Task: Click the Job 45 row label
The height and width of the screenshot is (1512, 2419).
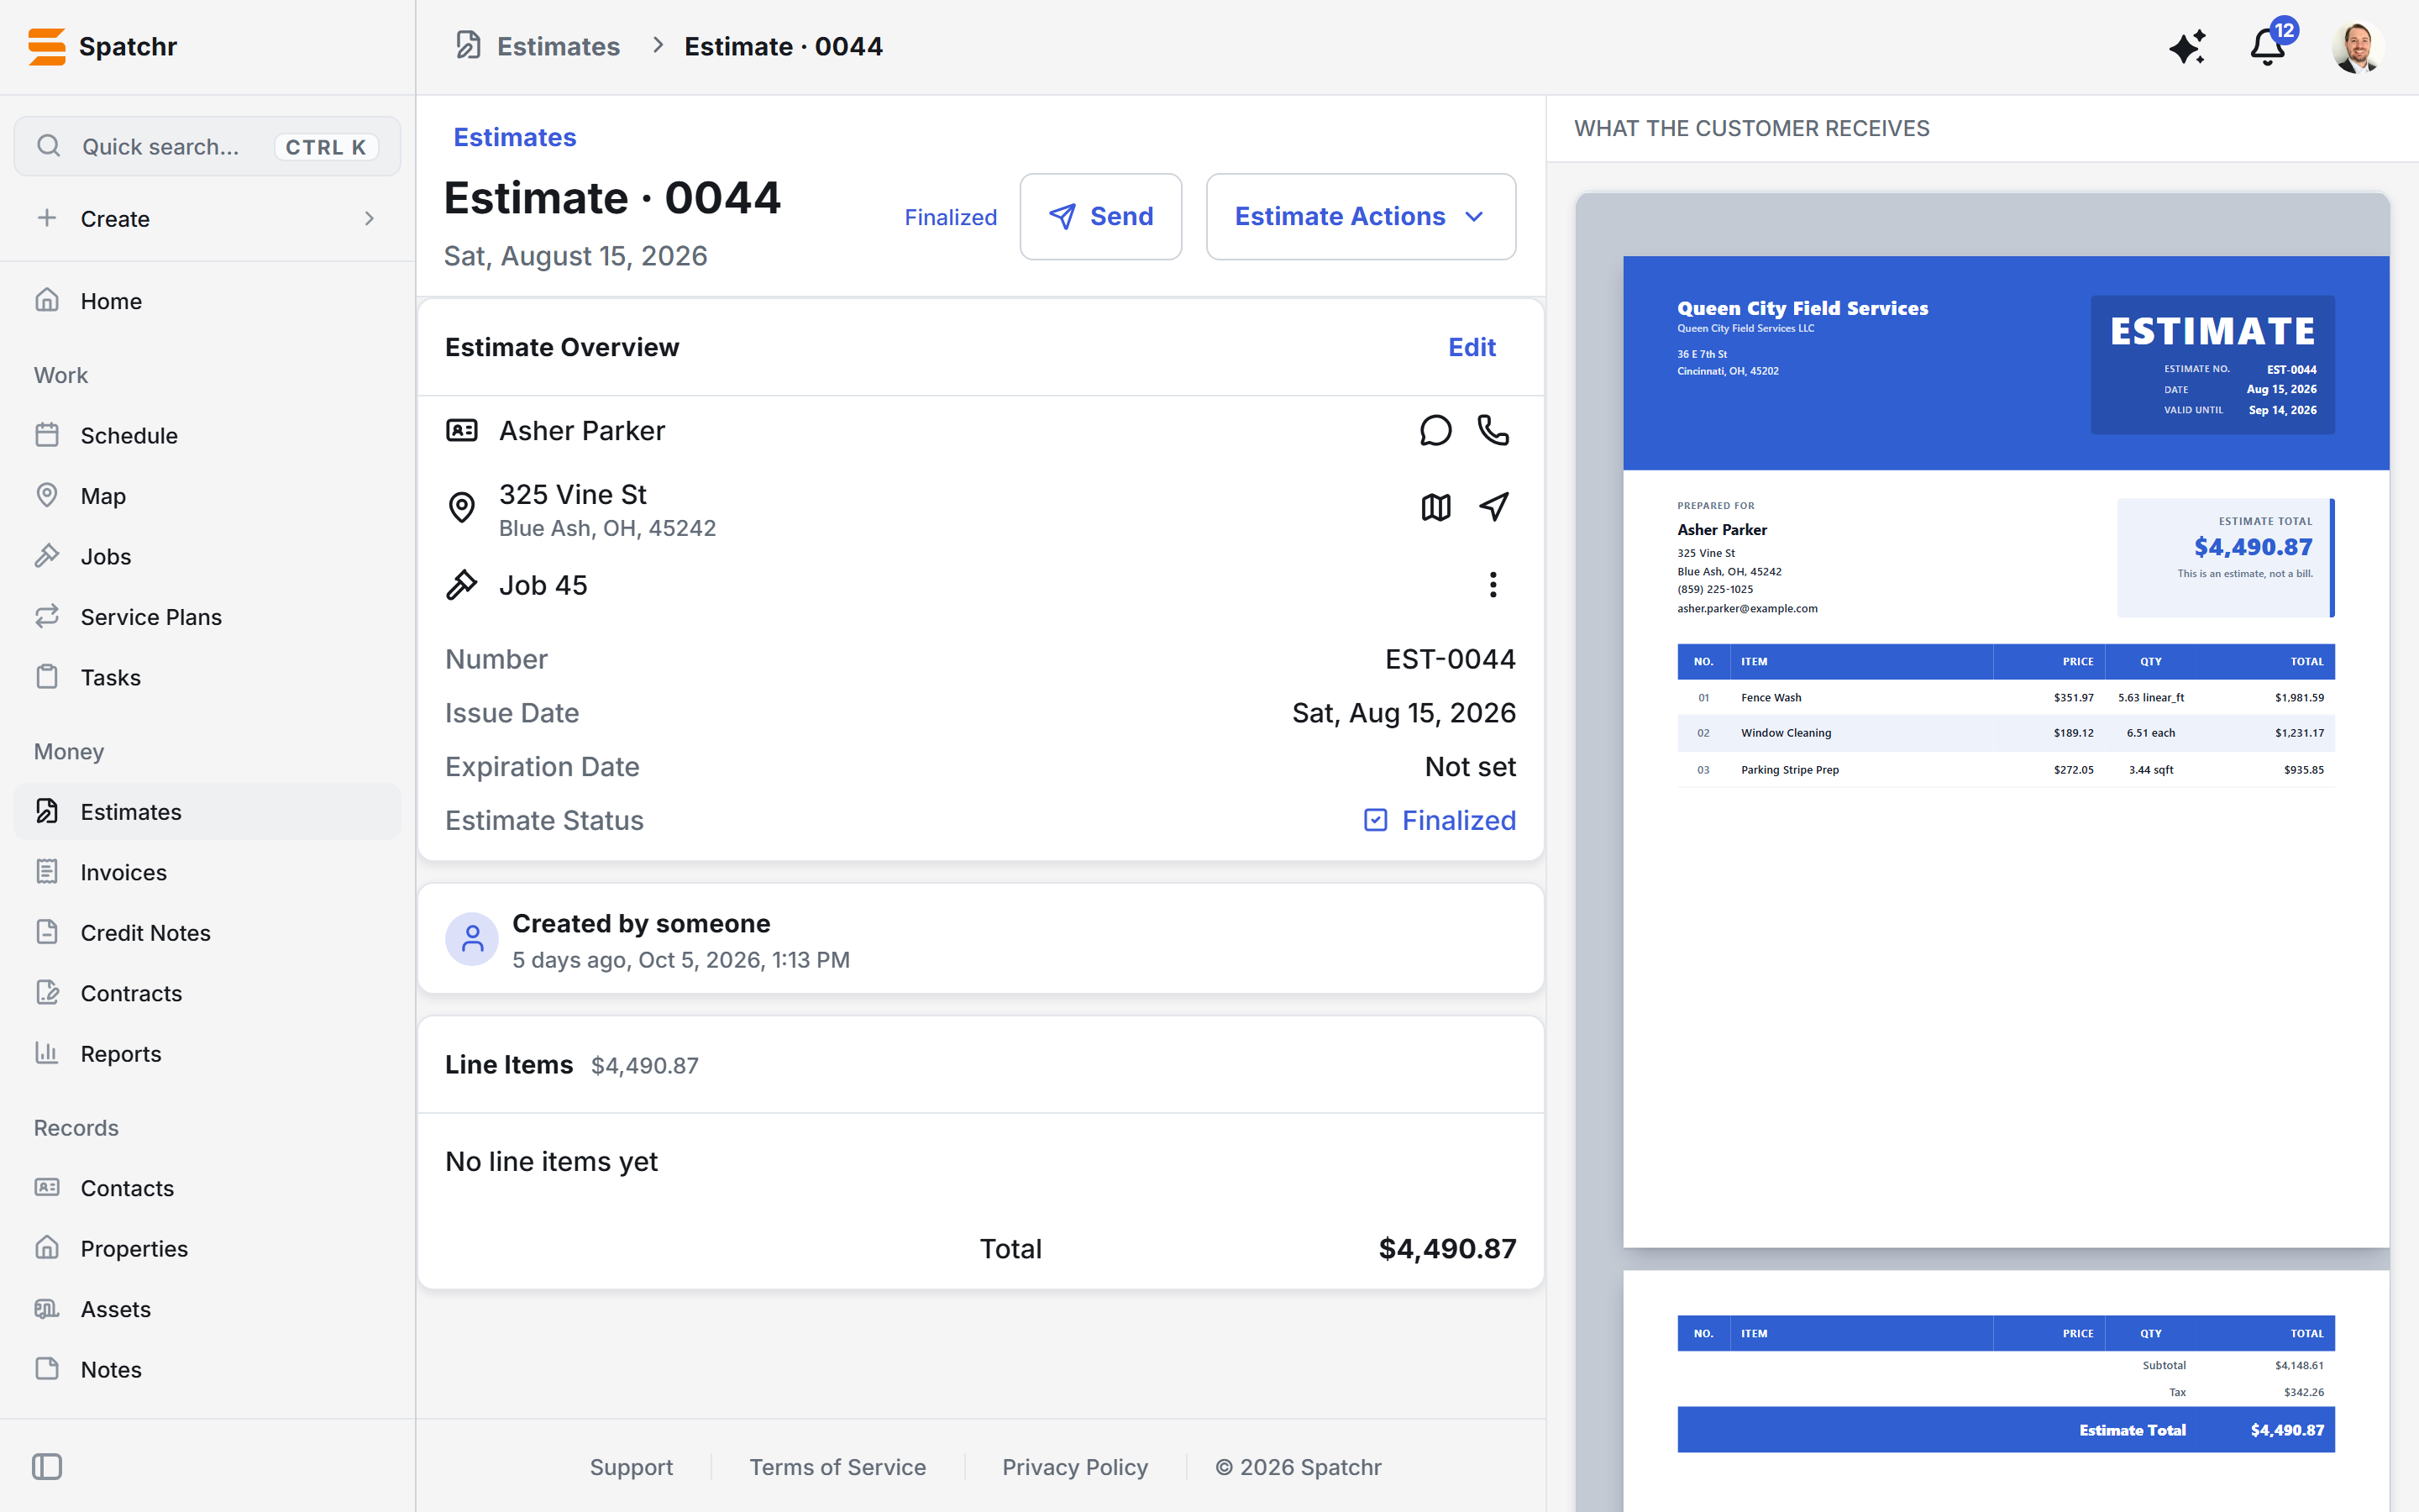Action: pos(543,585)
